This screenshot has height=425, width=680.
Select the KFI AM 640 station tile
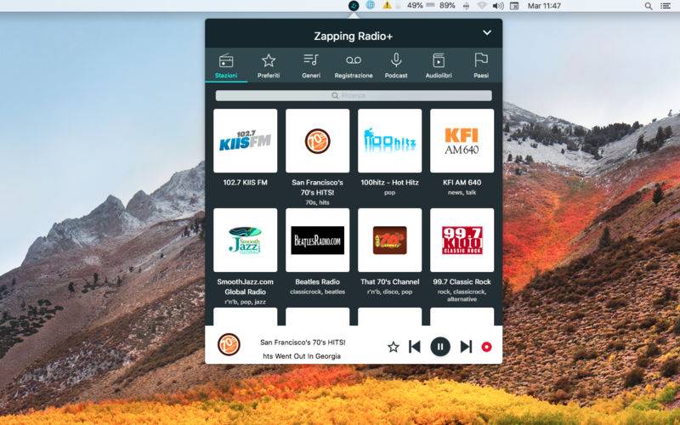point(462,140)
